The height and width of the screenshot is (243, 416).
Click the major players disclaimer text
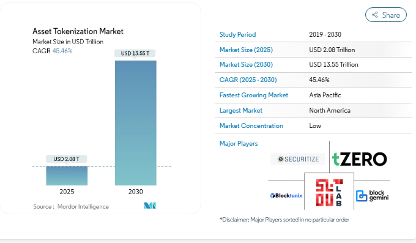pos(284,220)
